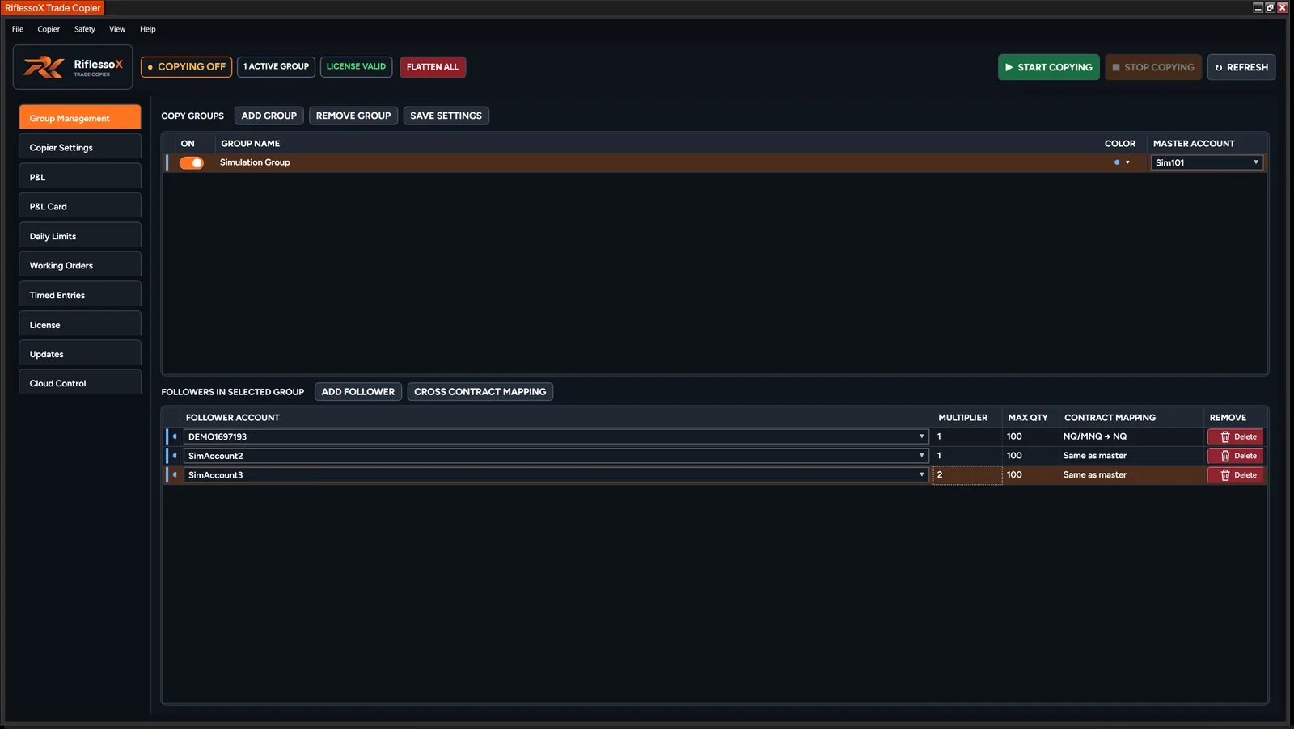Open the Timed Entries tab

80,296
